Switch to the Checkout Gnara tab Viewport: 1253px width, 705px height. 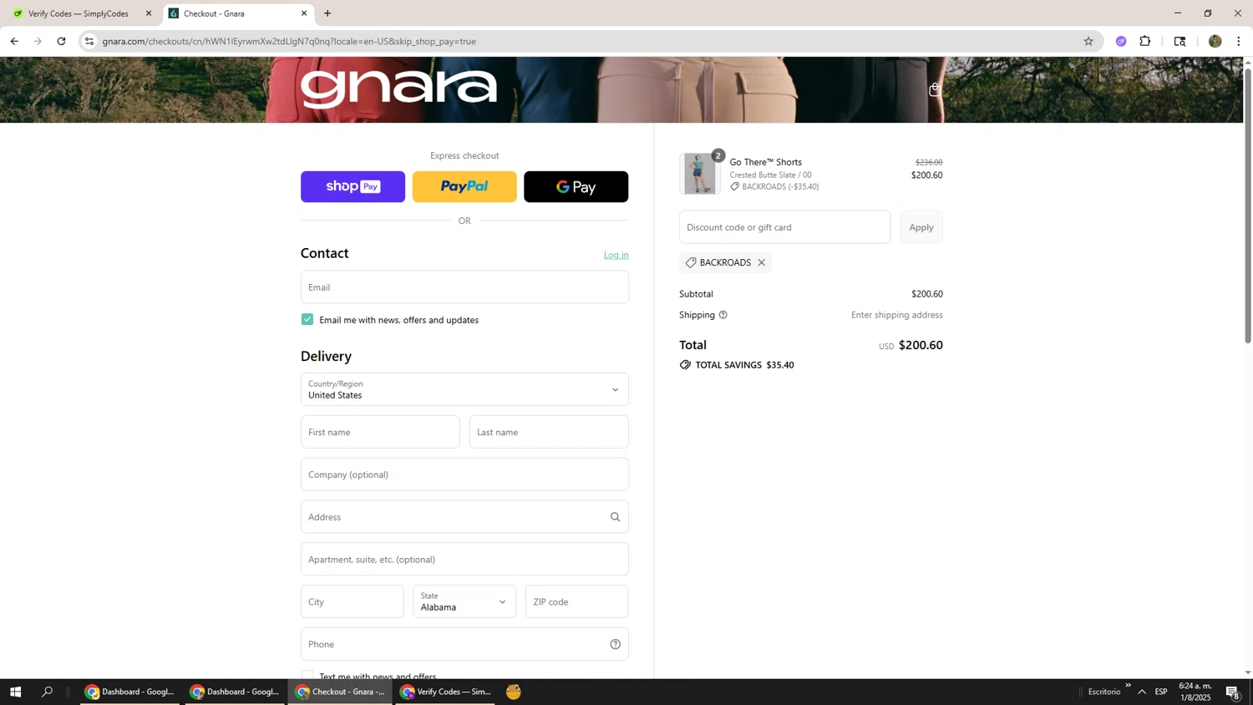(x=238, y=13)
